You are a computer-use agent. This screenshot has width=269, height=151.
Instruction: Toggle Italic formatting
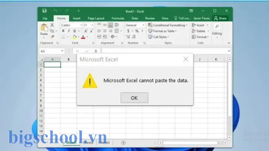coord(69,31)
